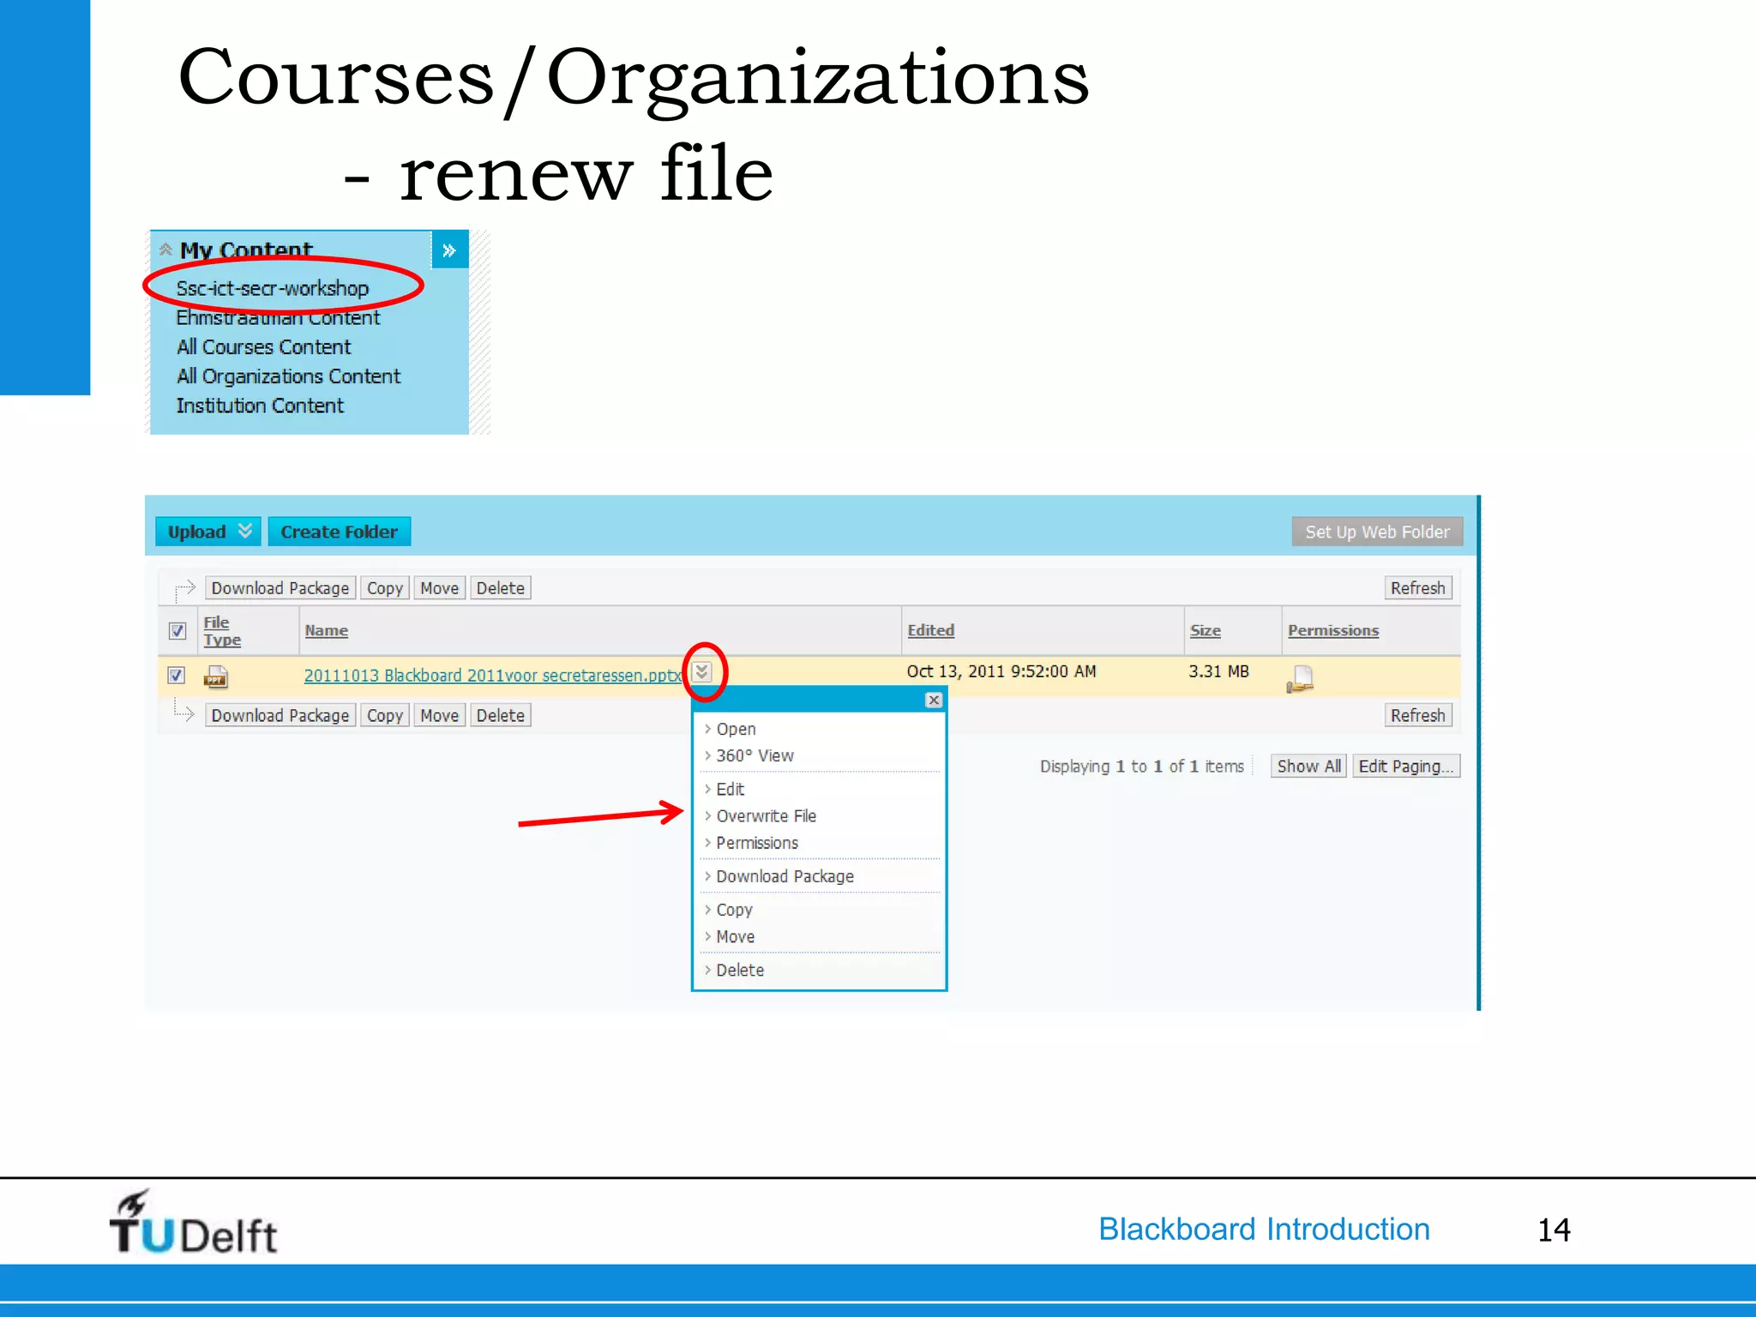This screenshot has width=1756, height=1317.
Task: Select 360° View in context menu
Action: [x=755, y=756]
